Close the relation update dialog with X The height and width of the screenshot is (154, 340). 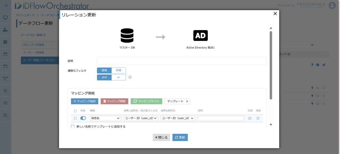[x=275, y=14]
